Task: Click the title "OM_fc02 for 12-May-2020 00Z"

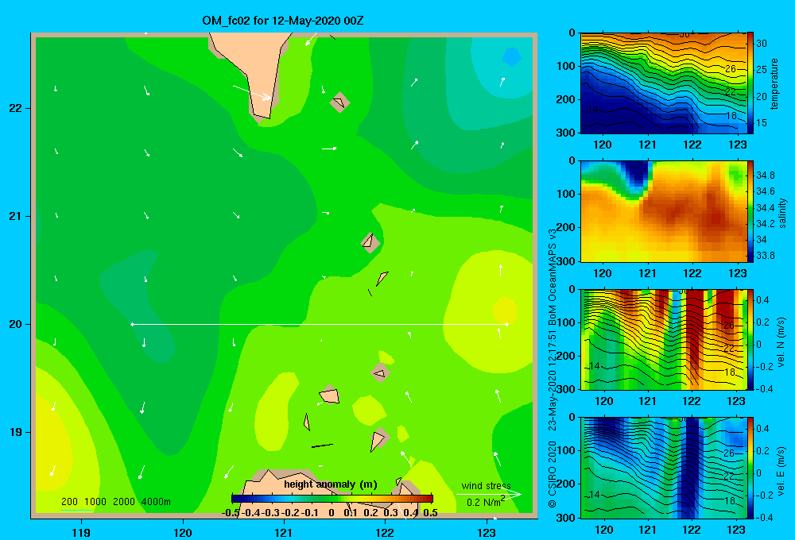Action: [283, 21]
